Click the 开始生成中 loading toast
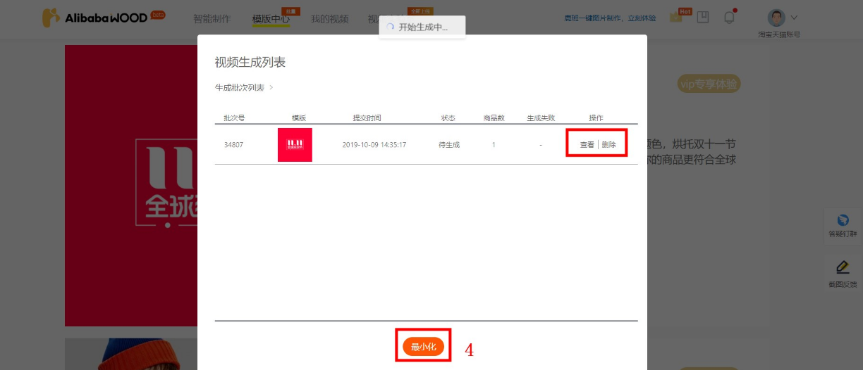Screen dimensions: 863x370 point(422,27)
